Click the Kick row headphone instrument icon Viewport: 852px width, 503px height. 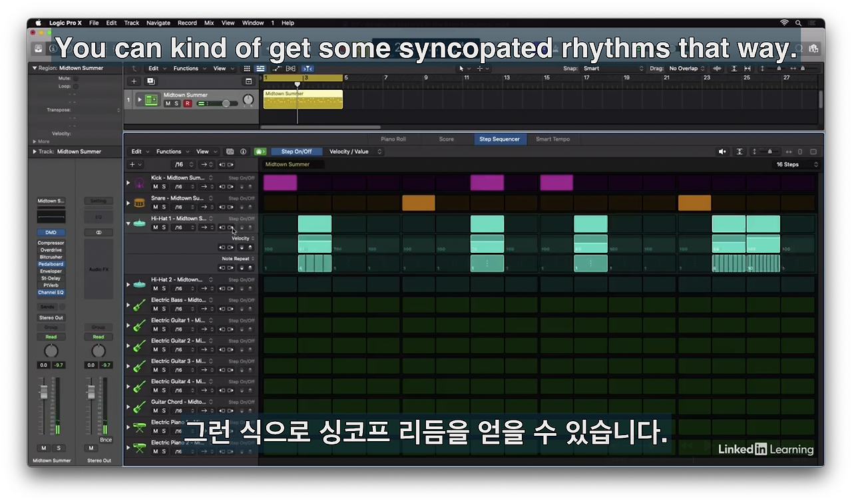click(x=139, y=182)
